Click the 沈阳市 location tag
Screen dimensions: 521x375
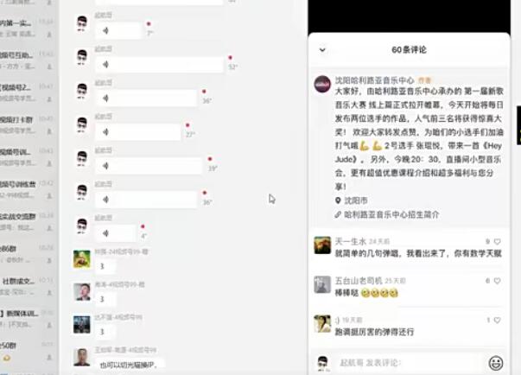pos(355,200)
